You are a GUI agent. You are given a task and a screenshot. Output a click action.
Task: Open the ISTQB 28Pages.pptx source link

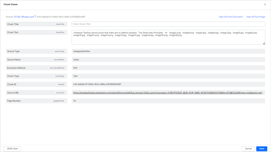23,16
